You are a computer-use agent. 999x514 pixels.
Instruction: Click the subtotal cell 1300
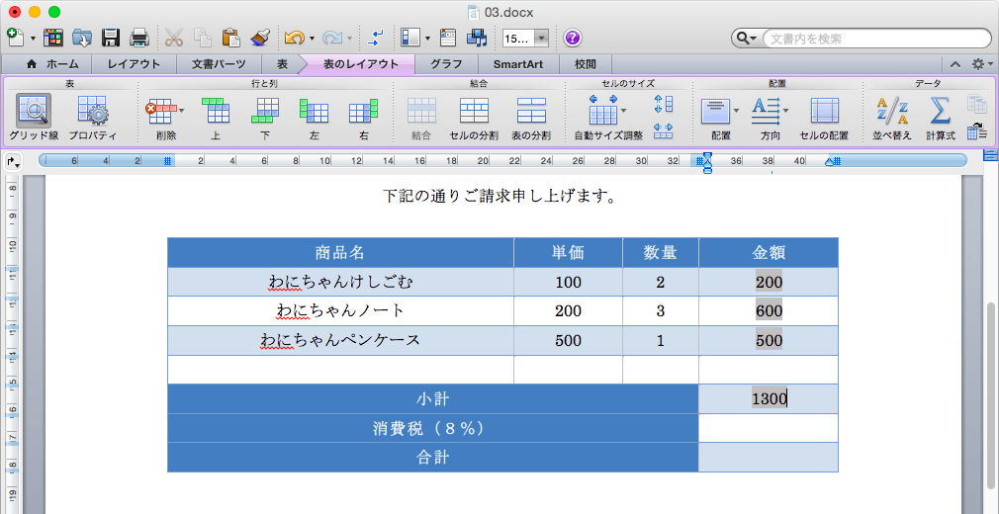769,398
